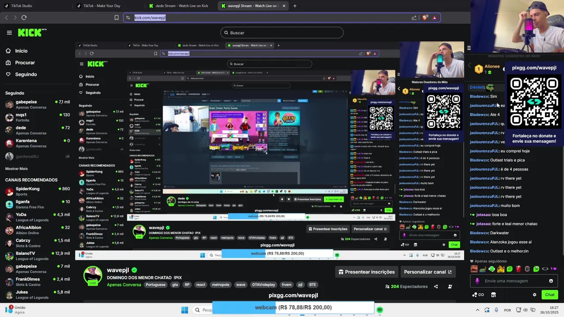
Task: Click the Portuguese tag
Action: pyautogui.click(x=156, y=285)
